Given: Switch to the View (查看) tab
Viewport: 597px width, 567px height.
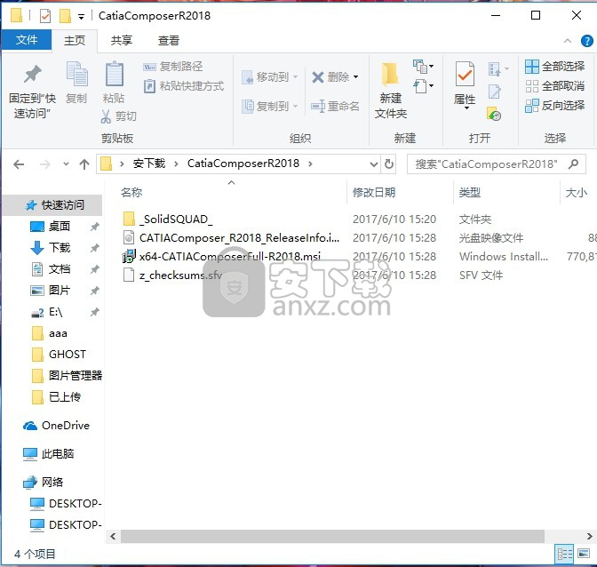Looking at the screenshot, I should click(168, 40).
